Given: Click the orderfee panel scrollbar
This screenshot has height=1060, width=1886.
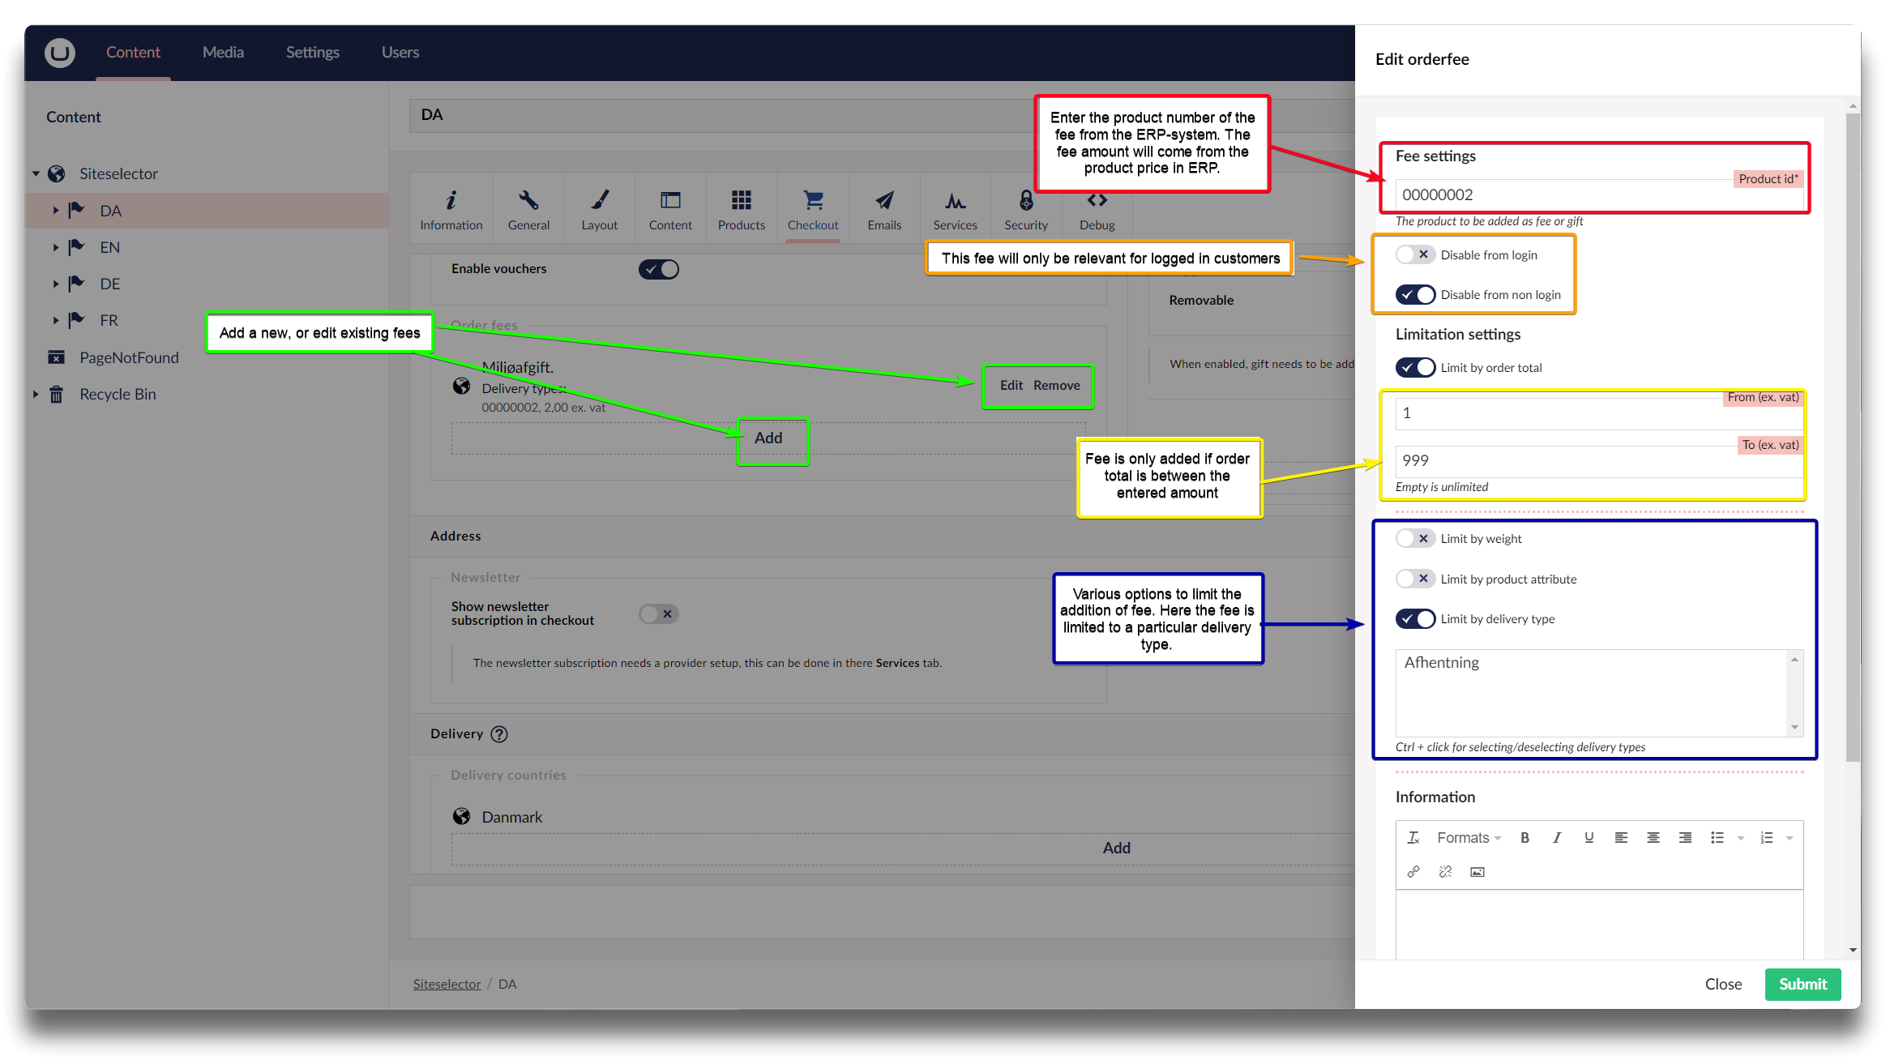Looking at the screenshot, I should click(x=1853, y=438).
